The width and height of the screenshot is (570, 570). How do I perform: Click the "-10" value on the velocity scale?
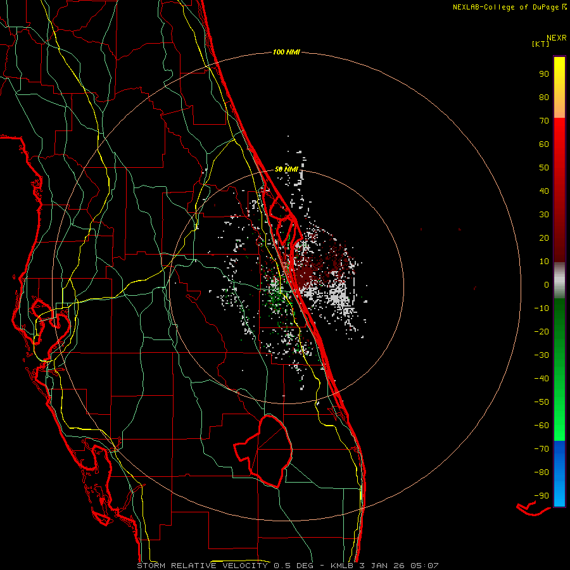point(541,308)
